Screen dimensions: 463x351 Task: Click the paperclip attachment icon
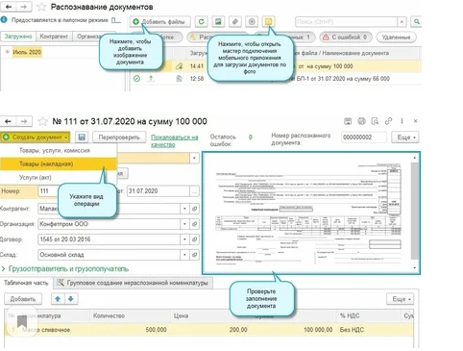click(x=234, y=21)
